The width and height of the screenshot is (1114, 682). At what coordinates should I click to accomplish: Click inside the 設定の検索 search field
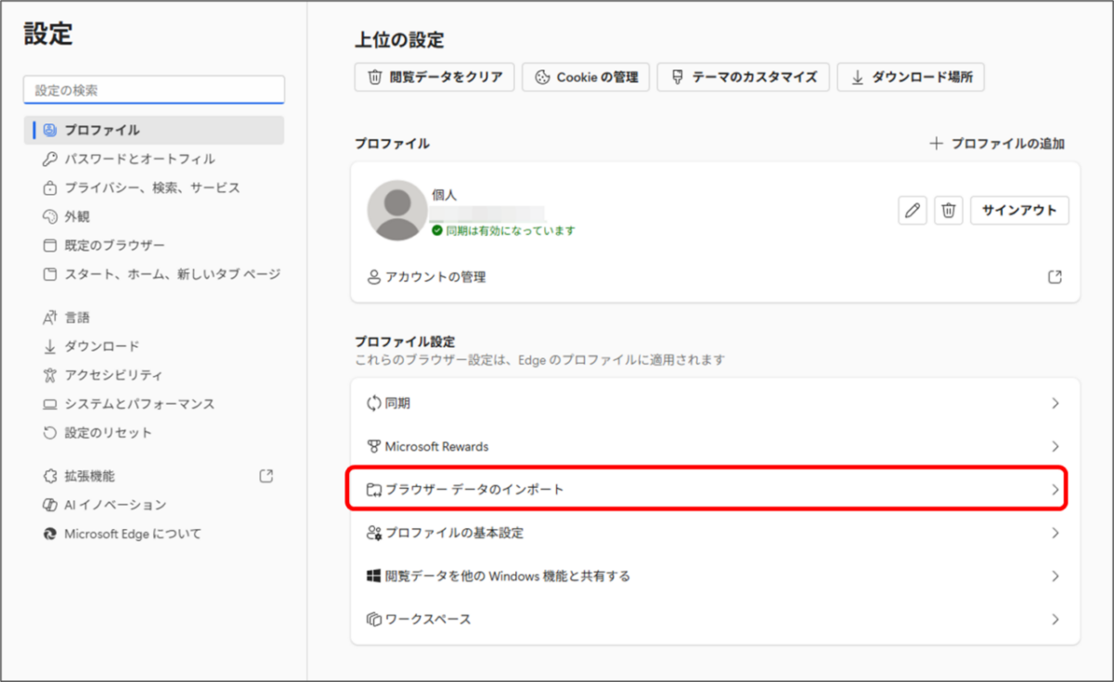(153, 87)
